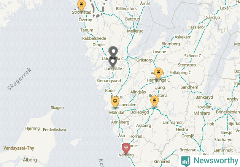This screenshot has width=240, height=167.
Task: Click the Bankeryd station label
Action: point(204,97)
